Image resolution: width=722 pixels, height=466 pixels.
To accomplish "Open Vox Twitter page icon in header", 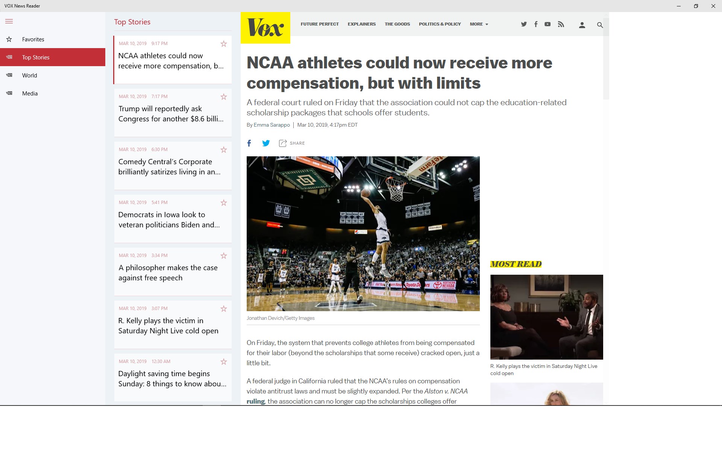I will point(524,24).
